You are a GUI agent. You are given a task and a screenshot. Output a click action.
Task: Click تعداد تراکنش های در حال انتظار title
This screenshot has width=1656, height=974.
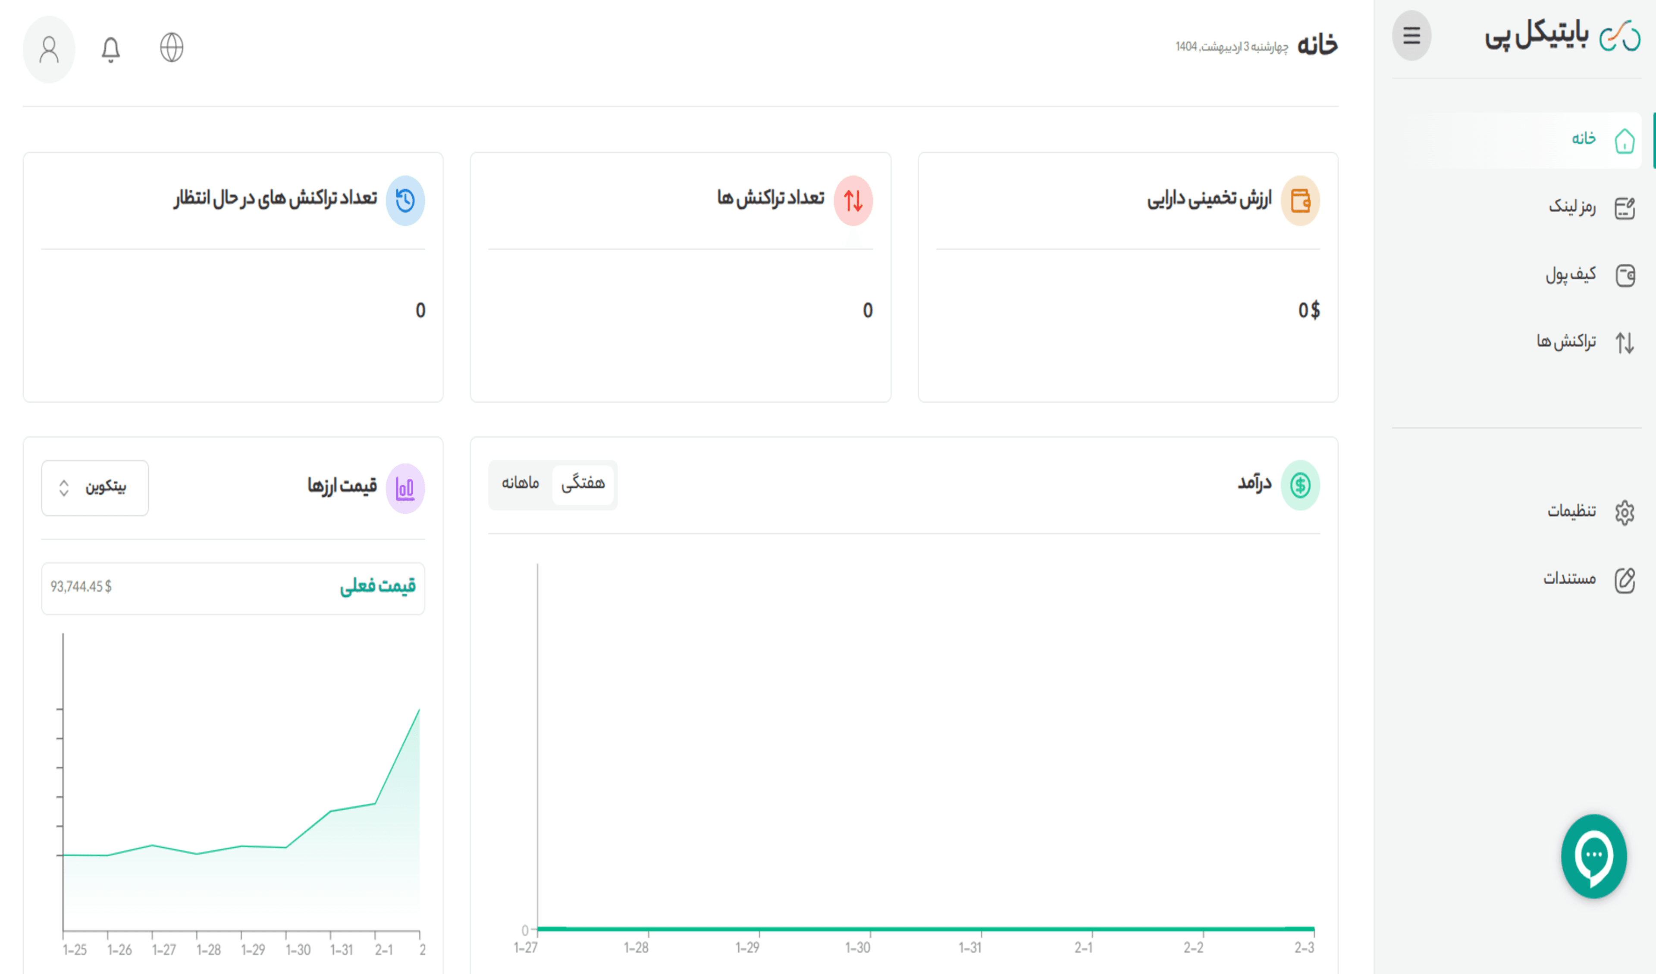click(275, 198)
